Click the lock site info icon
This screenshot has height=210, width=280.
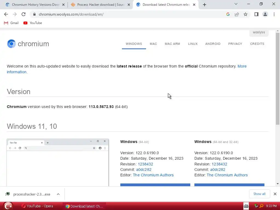(x=34, y=14)
